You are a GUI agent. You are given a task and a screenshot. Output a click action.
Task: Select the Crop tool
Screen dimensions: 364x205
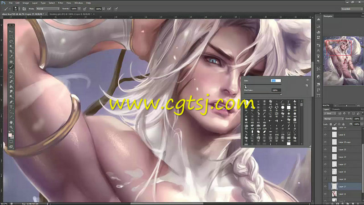tap(11, 51)
